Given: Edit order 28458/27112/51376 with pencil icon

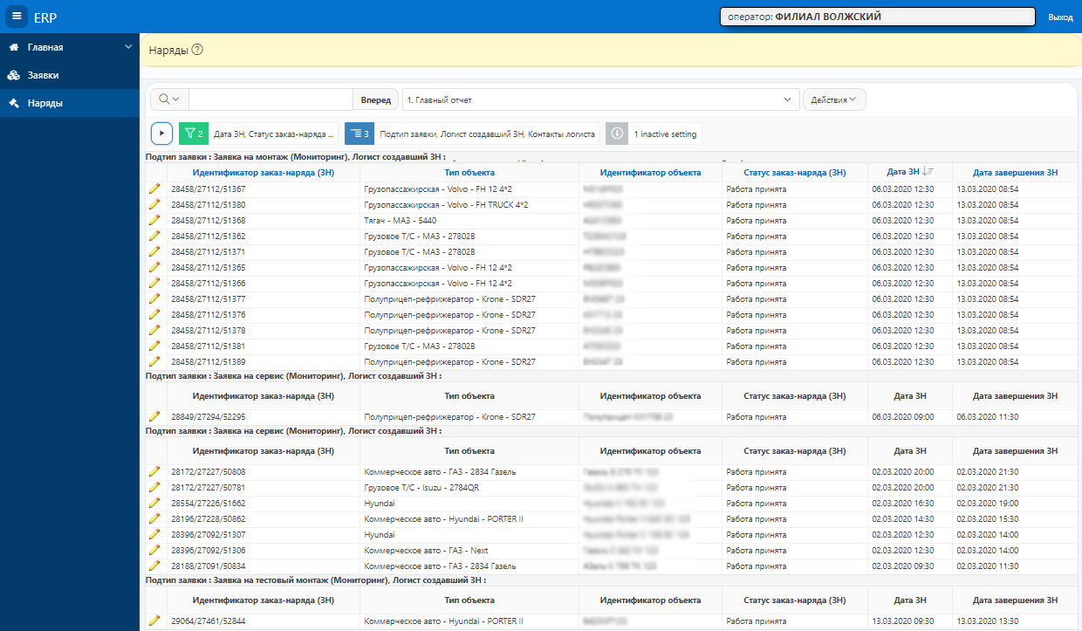Looking at the screenshot, I should 154,314.
